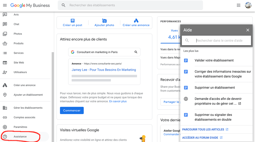The width and height of the screenshot is (255, 142).
Task: Click the Produits basket icon
Action: [x=5, y=43]
